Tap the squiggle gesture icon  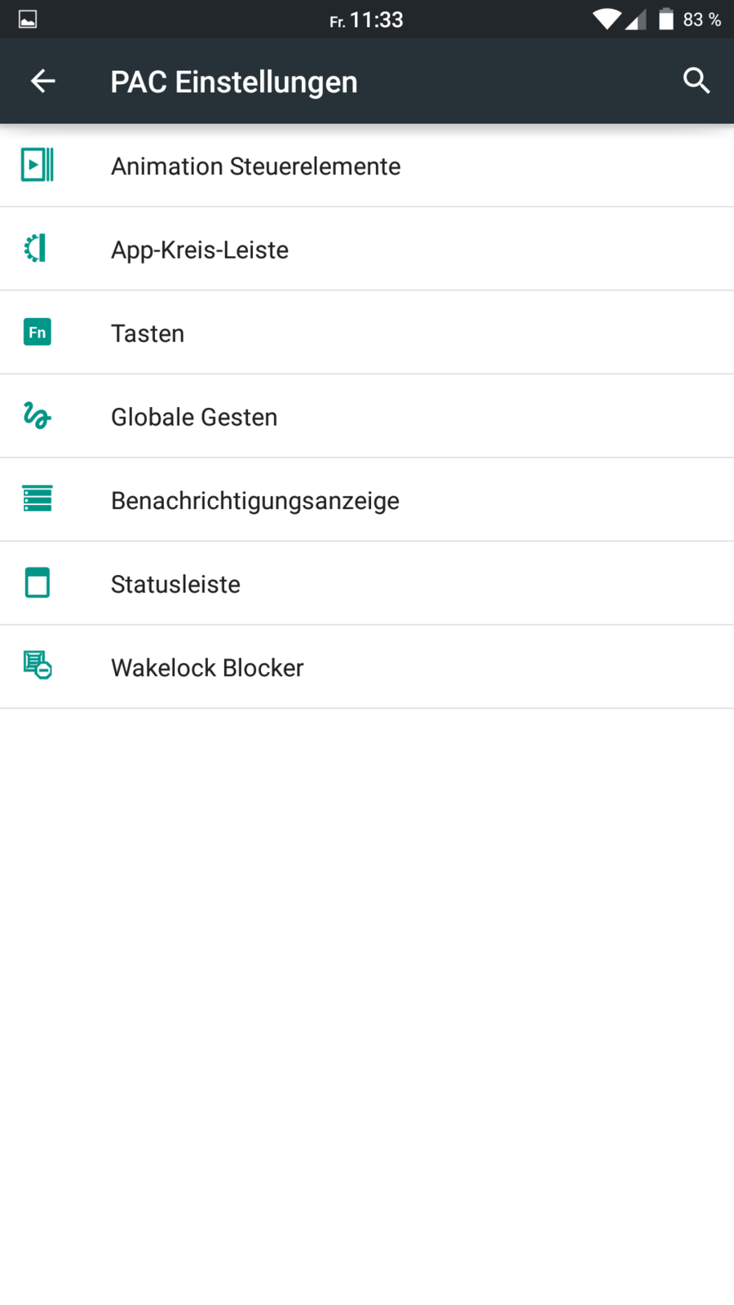click(x=38, y=416)
